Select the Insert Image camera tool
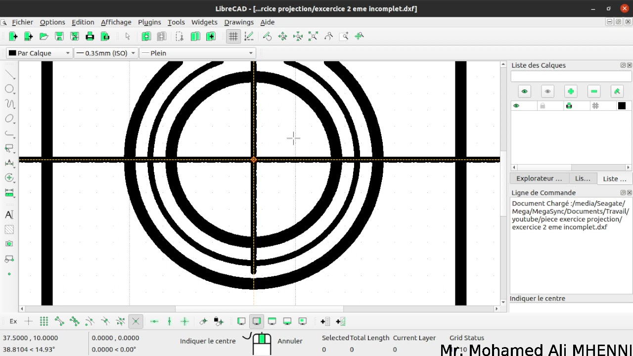This screenshot has height=356, width=633. click(9, 244)
